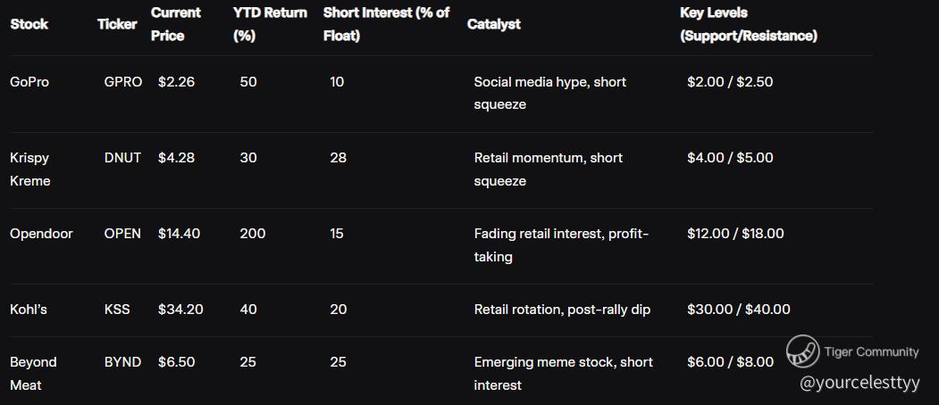Image resolution: width=939 pixels, height=405 pixels.
Task: Select Beyond Meat's catalyst description
Action: pyautogui.click(x=563, y=374)
